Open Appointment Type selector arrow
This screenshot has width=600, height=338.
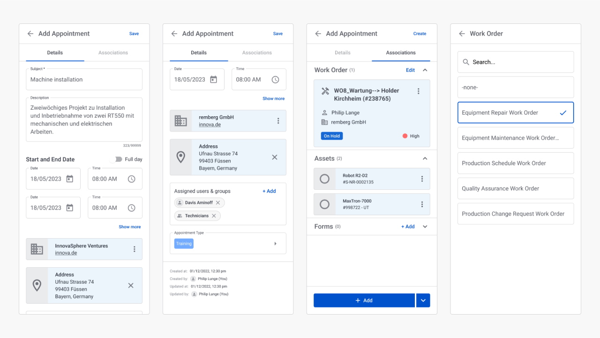click(x=275, y=244)
